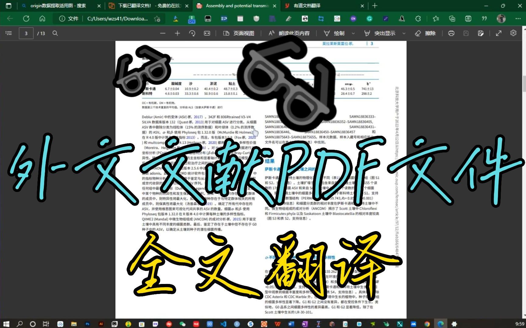Click the 2013 Quast citation link

199,122
